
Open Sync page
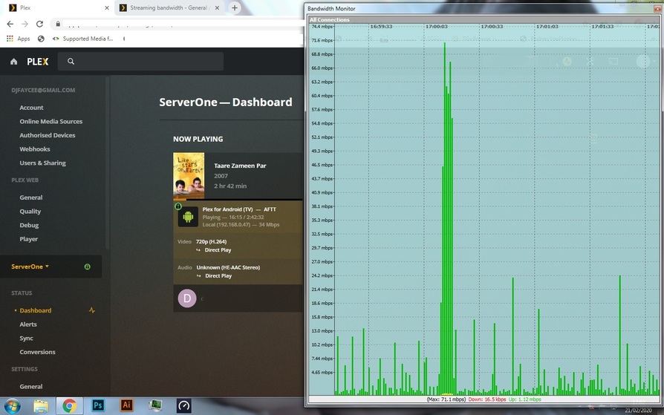[x=26, y=338]
